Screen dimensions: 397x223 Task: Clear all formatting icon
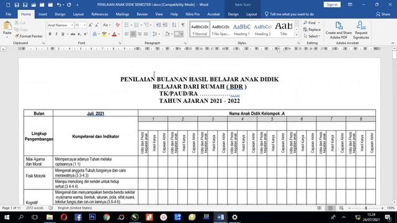pyautogui.click(x=117, y=25)
